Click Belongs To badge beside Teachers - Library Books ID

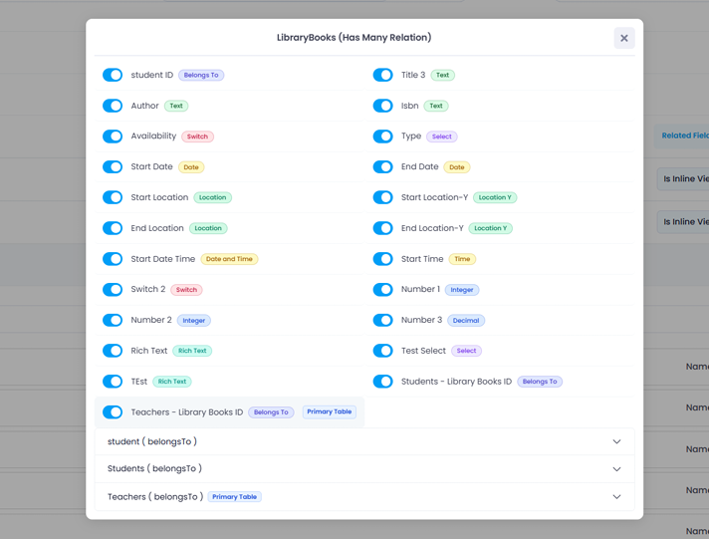click(271, 412)
